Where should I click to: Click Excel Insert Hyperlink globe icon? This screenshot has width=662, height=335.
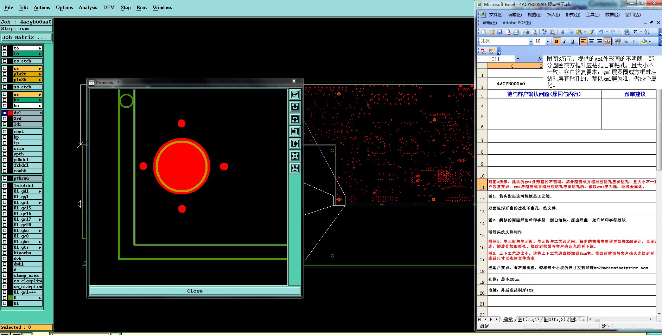(627, 32)
